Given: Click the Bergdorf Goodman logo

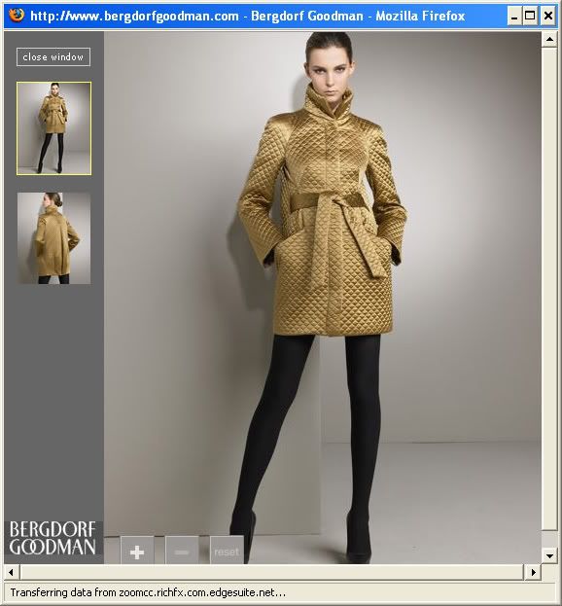Looking at the screenshot, I should click(53, 538).
